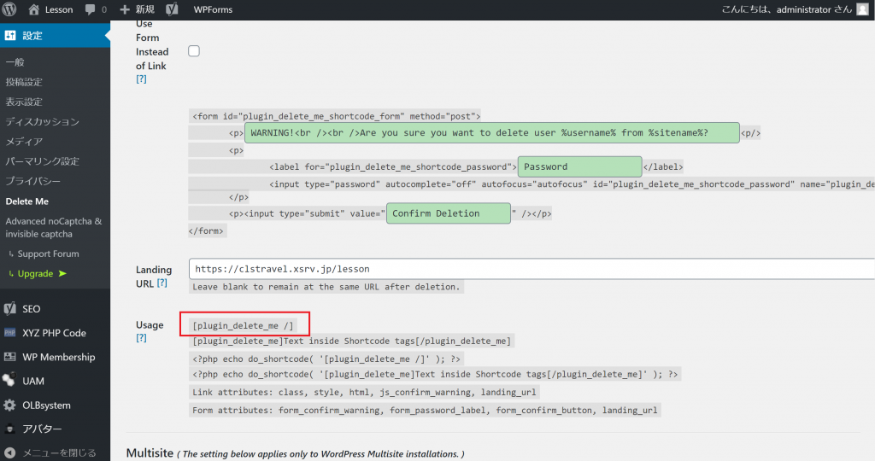Click the WP Membership menu label

tap(59, 357)
